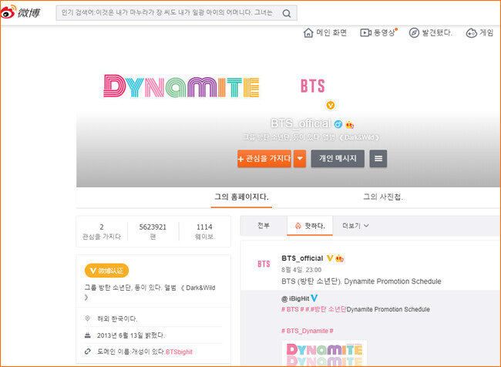Click the blue V badge beside iBigHit
This screenshot has width=501, height=367.
(x=314, y=298)
